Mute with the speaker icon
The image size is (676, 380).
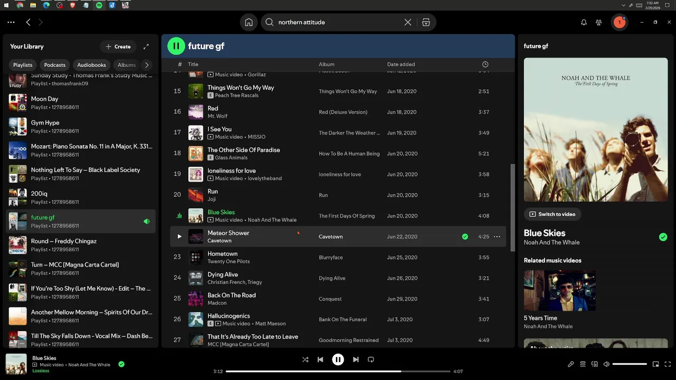[606, 364]
